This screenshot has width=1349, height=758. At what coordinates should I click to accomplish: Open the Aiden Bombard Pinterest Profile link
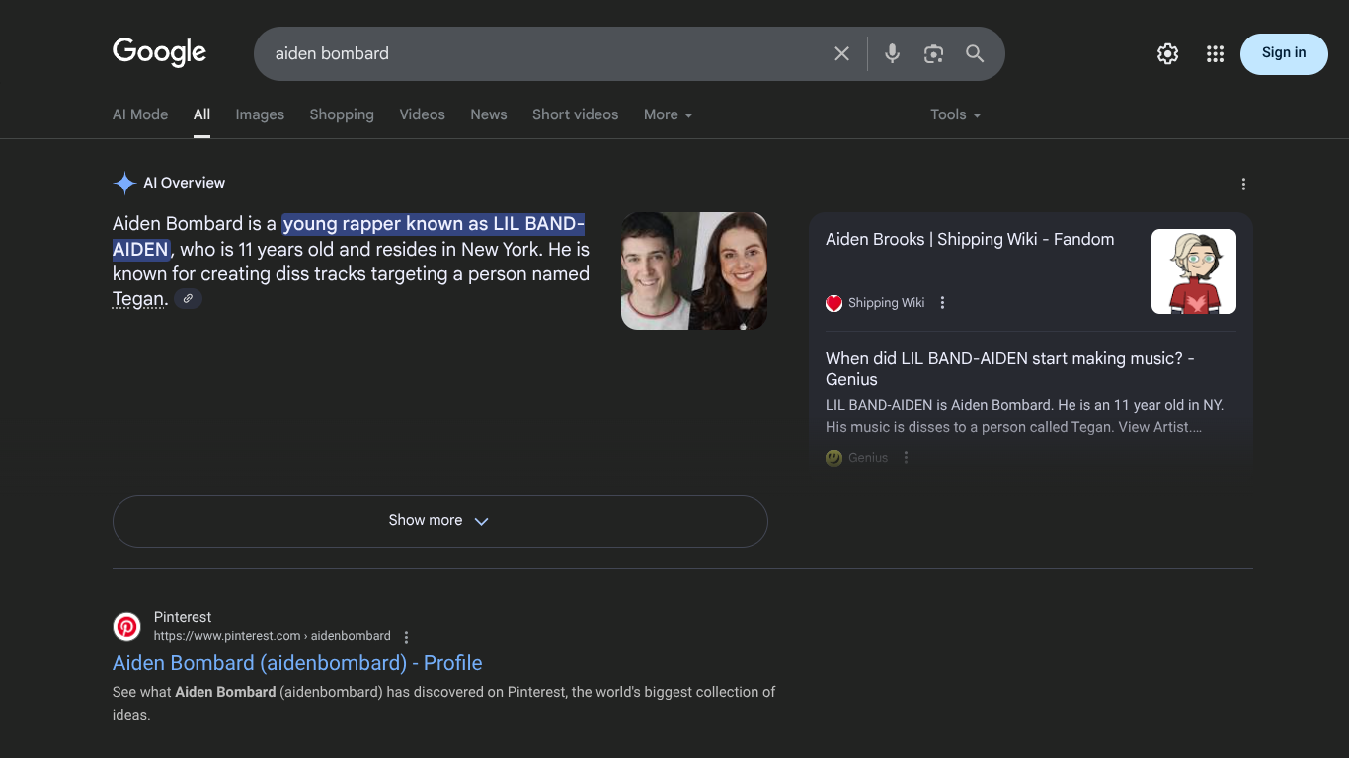point(297,663)
